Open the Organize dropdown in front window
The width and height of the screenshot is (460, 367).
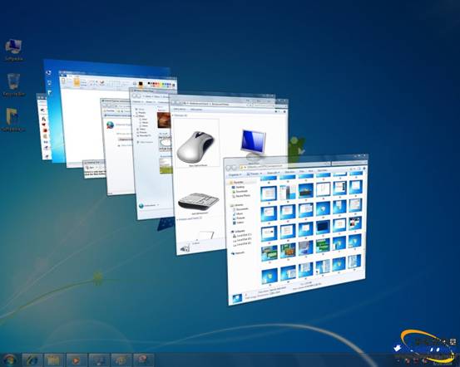[235, 175]
